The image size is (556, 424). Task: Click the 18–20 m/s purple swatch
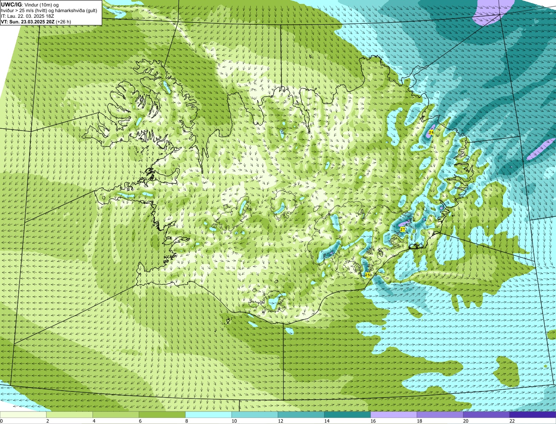coord(440,414)
